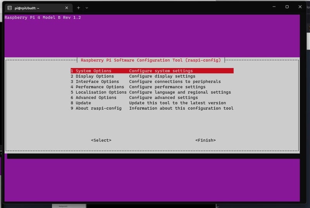Click 'Configure connections to peripherals' description
This screenshot has width=310, height=208.
pyautogui.click(x=175, y=81)
